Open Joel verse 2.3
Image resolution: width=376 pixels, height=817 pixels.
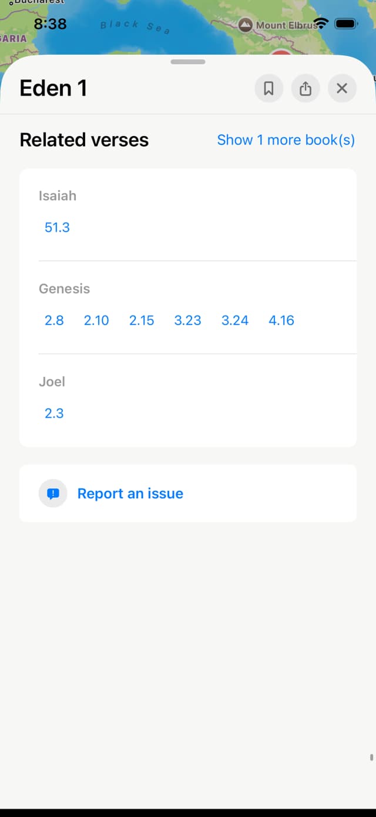(54, 413)
